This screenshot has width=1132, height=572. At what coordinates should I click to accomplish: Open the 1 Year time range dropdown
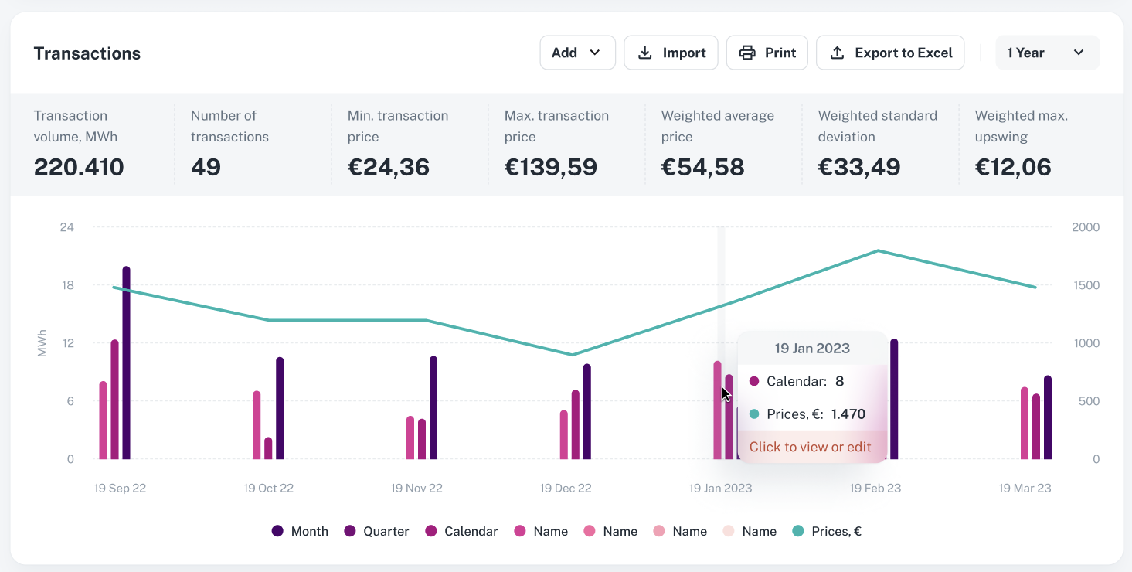(1047, 53)
